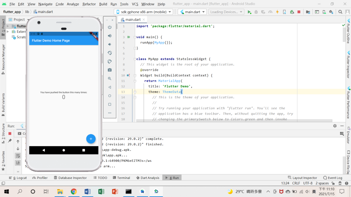Click the UTF-8 encoding in the status bar

308,183
